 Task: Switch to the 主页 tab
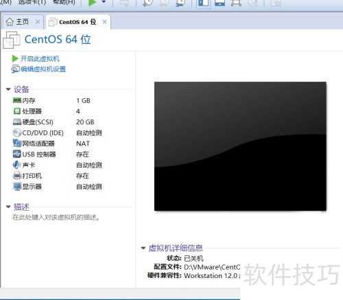click(x=23, y=22)
